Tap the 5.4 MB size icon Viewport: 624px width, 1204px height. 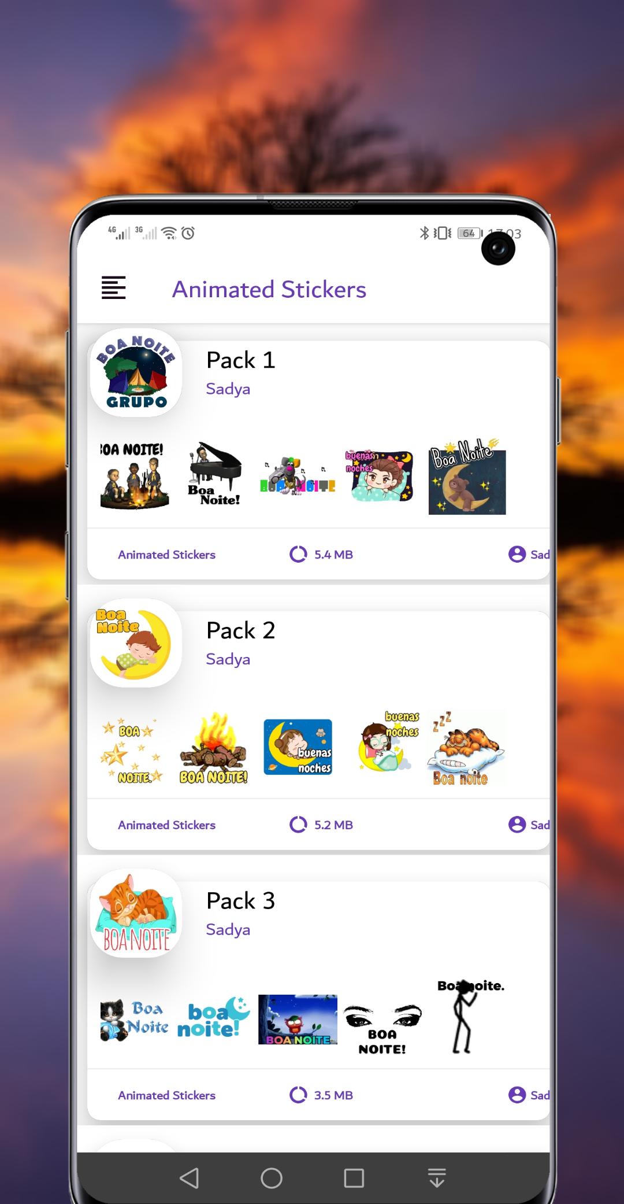(298, 554)
